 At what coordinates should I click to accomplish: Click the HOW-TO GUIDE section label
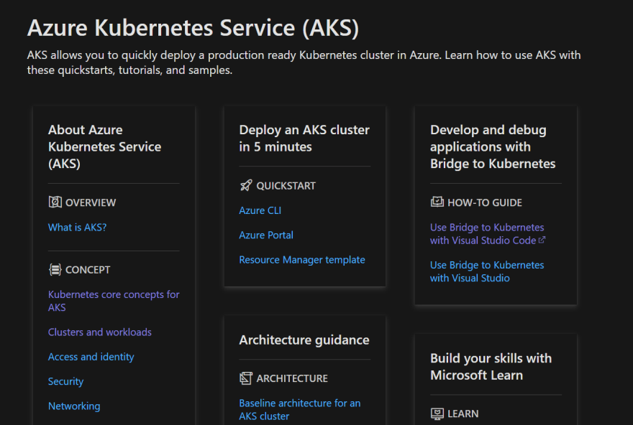[x=484, y=202]
